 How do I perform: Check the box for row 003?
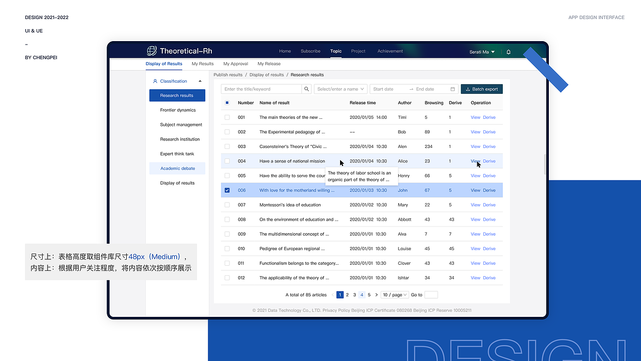click(x=227, y=146)
